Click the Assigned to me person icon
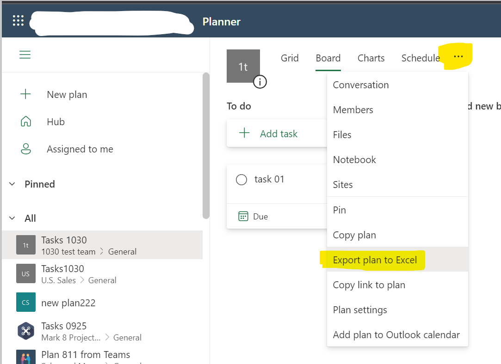 coord(26,149)
